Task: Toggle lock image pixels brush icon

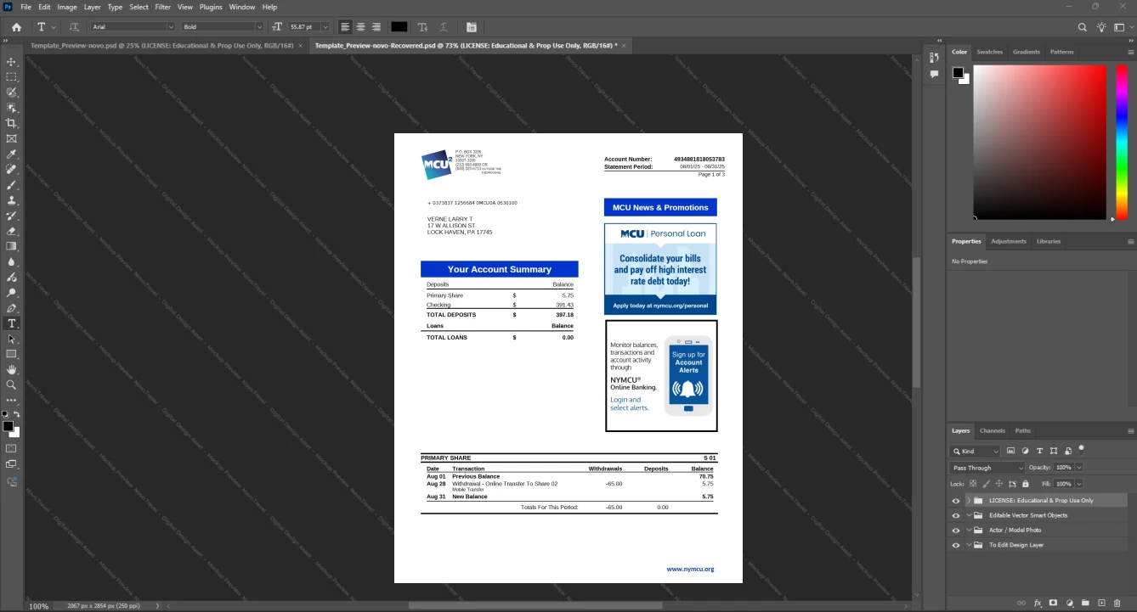Action: pyautogui.click(x=986, y=484)
